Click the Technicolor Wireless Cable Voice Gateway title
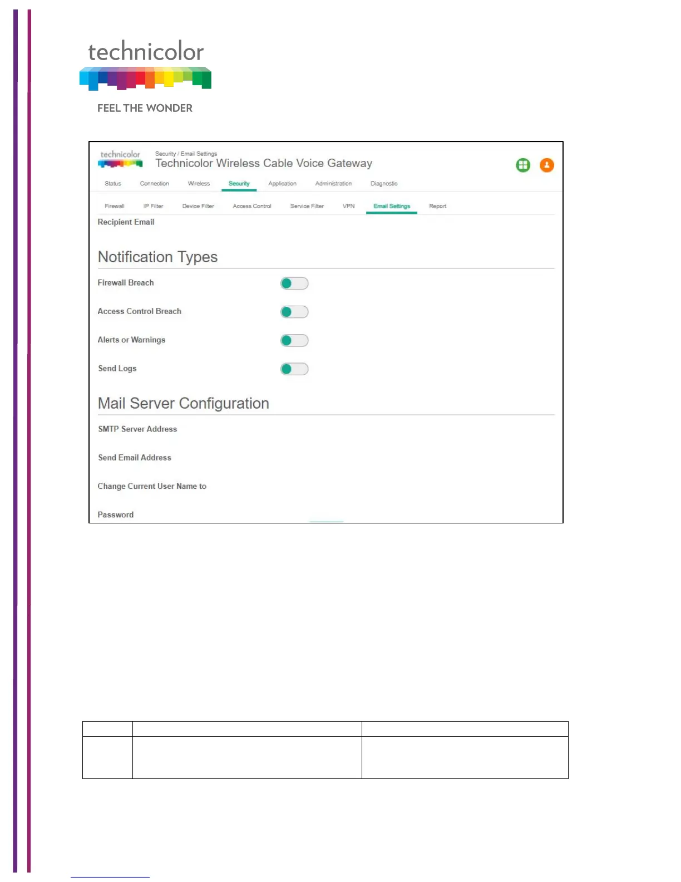The width and height of the screenshot is (681, 882). click(x=264, y=164)
